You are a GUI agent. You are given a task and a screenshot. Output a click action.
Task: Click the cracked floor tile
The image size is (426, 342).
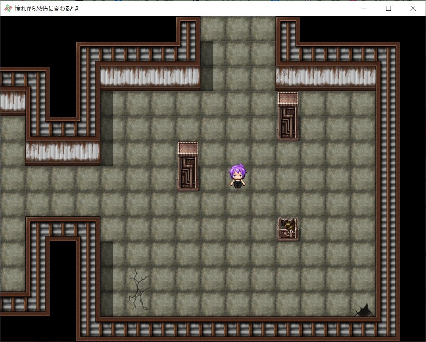pyautogui.click(x=138, y=289)
